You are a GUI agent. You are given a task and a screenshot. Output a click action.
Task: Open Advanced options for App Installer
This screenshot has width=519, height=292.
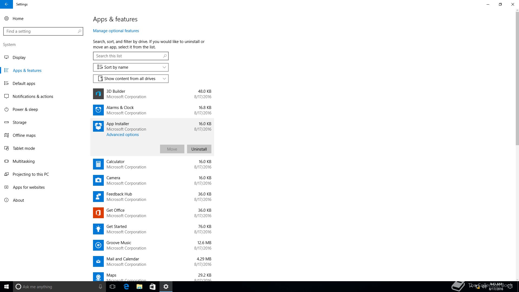(122, 135)
